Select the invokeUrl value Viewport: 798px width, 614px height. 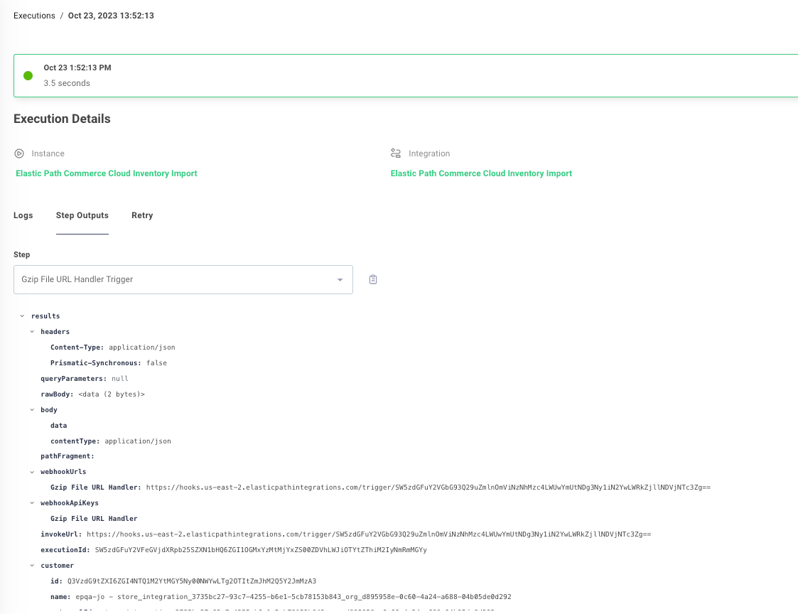coord(369,534)
